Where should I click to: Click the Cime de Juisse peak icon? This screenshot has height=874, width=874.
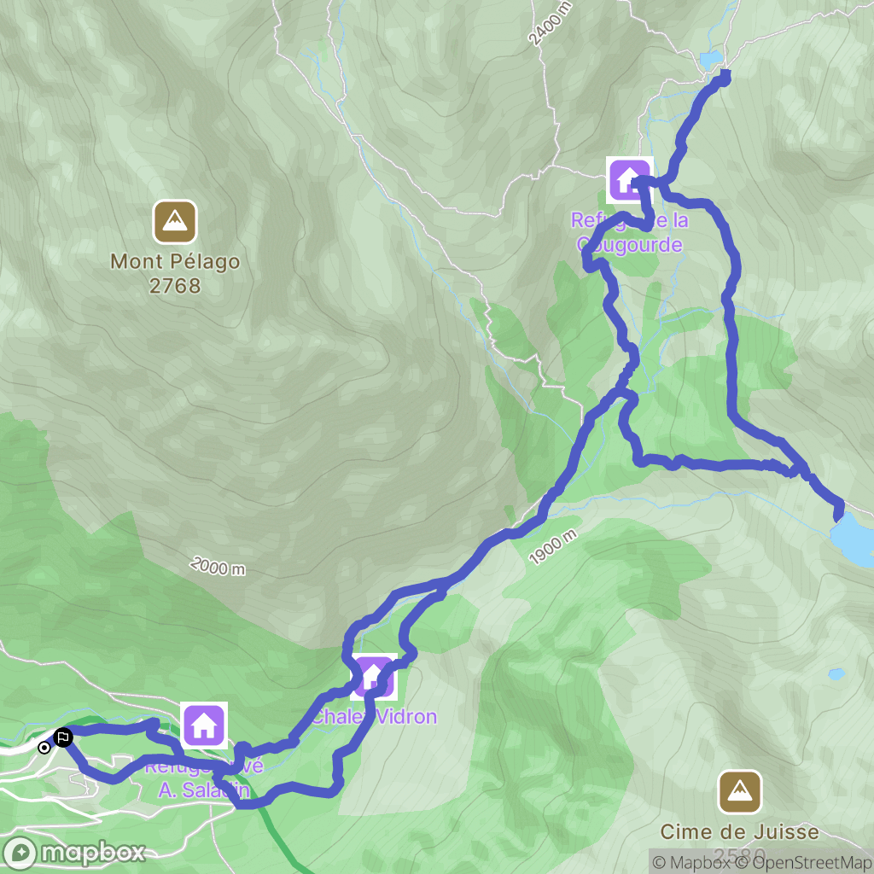(740, 791)
